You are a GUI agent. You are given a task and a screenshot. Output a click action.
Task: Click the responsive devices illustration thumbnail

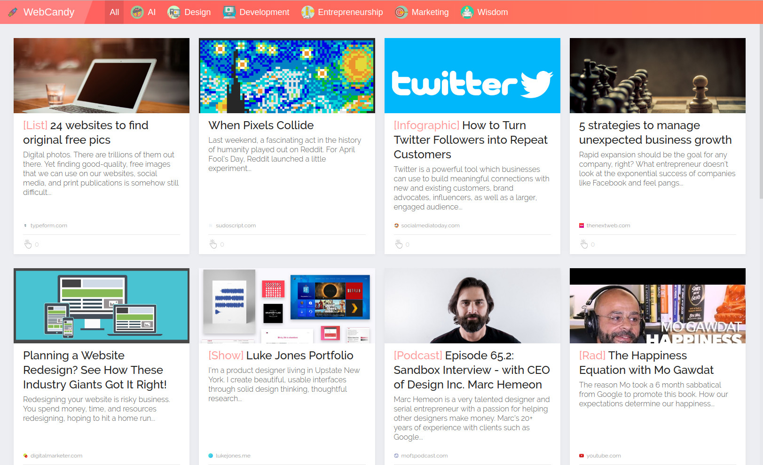102,306
